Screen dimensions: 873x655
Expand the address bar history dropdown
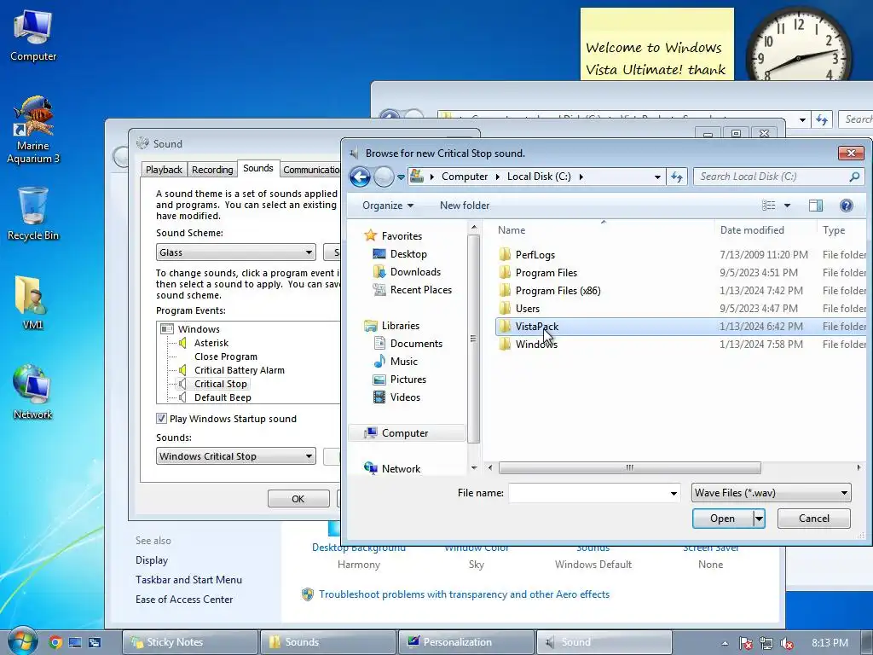pos(657,177)
